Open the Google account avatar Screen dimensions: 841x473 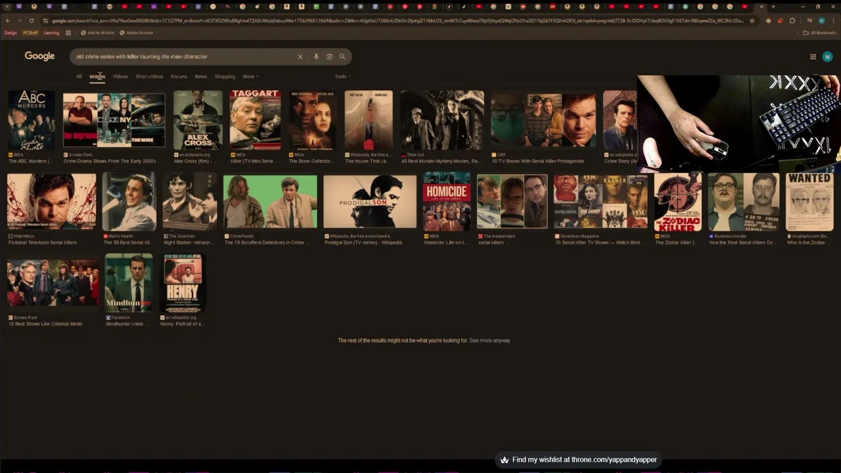[827, 56]
